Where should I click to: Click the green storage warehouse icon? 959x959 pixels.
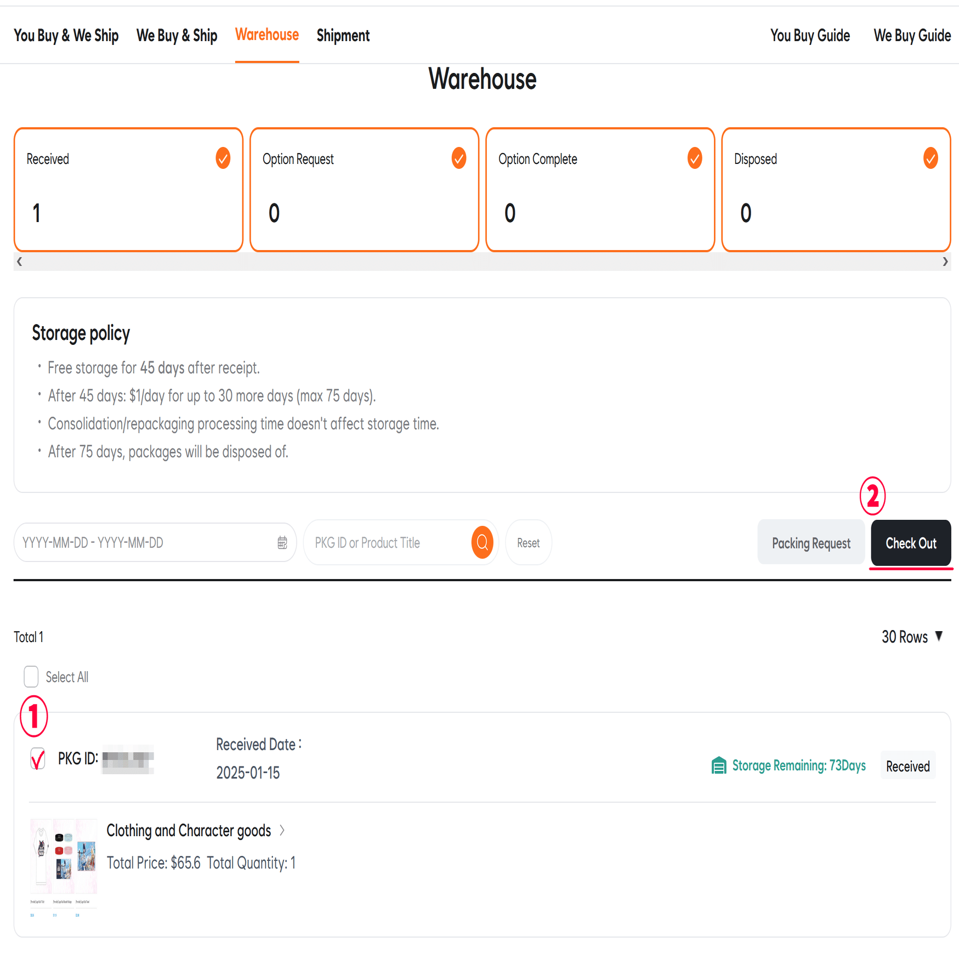(718, 765)
